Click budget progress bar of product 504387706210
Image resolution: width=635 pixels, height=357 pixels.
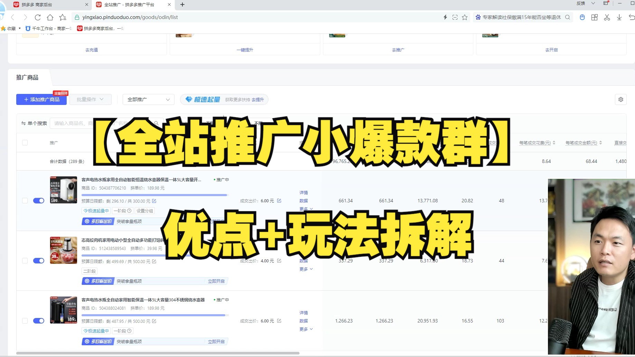[x=155, y=195]
